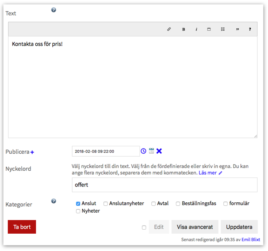Screen dimensions: 268x251
Task: Uncheck the Anslut category checkbox
Action: click(78, 203)
